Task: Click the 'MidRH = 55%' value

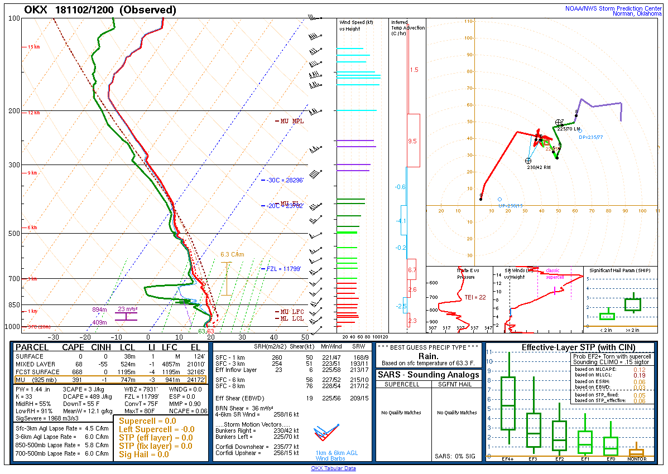Action: [x=33, y=404]
